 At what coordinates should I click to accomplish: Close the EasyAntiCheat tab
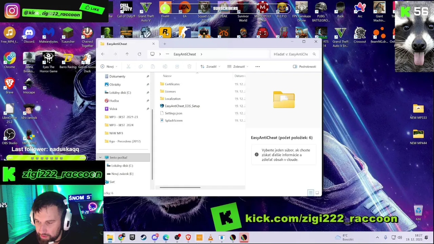point(153,44)
